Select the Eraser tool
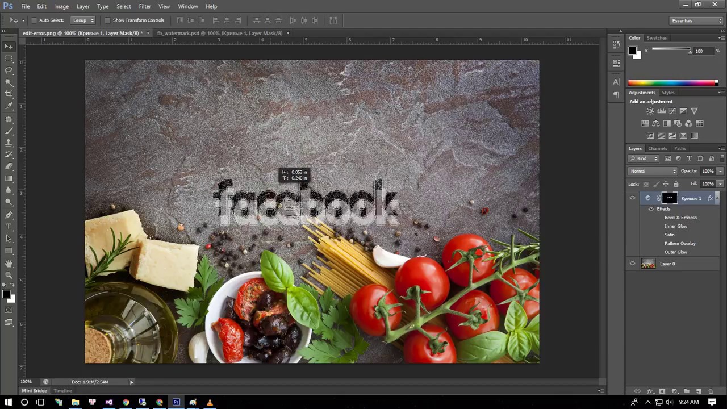 click(9, 167)
